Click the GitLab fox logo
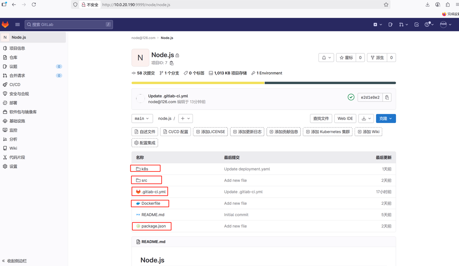Image resolution: width=459 pixels, height=266 pixels. pyautogui.click(x=5, y=24)
